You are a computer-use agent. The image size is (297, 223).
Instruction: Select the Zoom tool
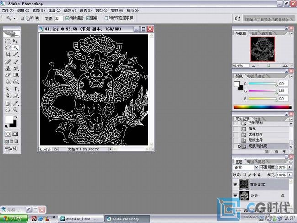16,110
